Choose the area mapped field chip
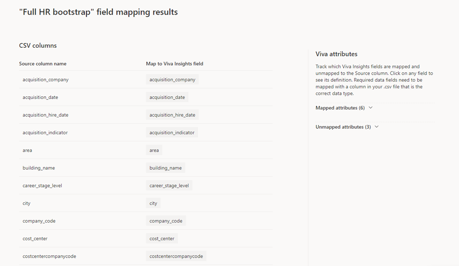This screenshot has height=266, width=459. click(154, 150)
